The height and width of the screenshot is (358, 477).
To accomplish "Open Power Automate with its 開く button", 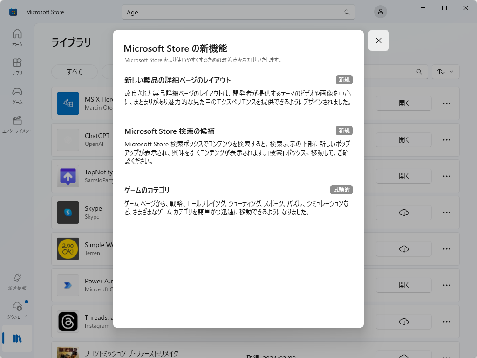I will 403,285.
